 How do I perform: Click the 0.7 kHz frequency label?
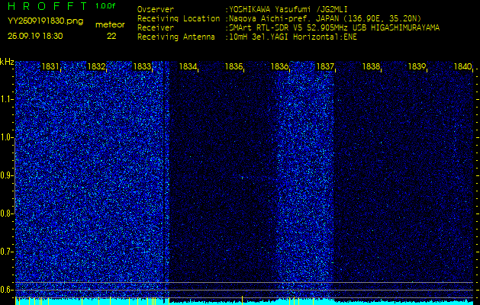[x=6, y=252]
